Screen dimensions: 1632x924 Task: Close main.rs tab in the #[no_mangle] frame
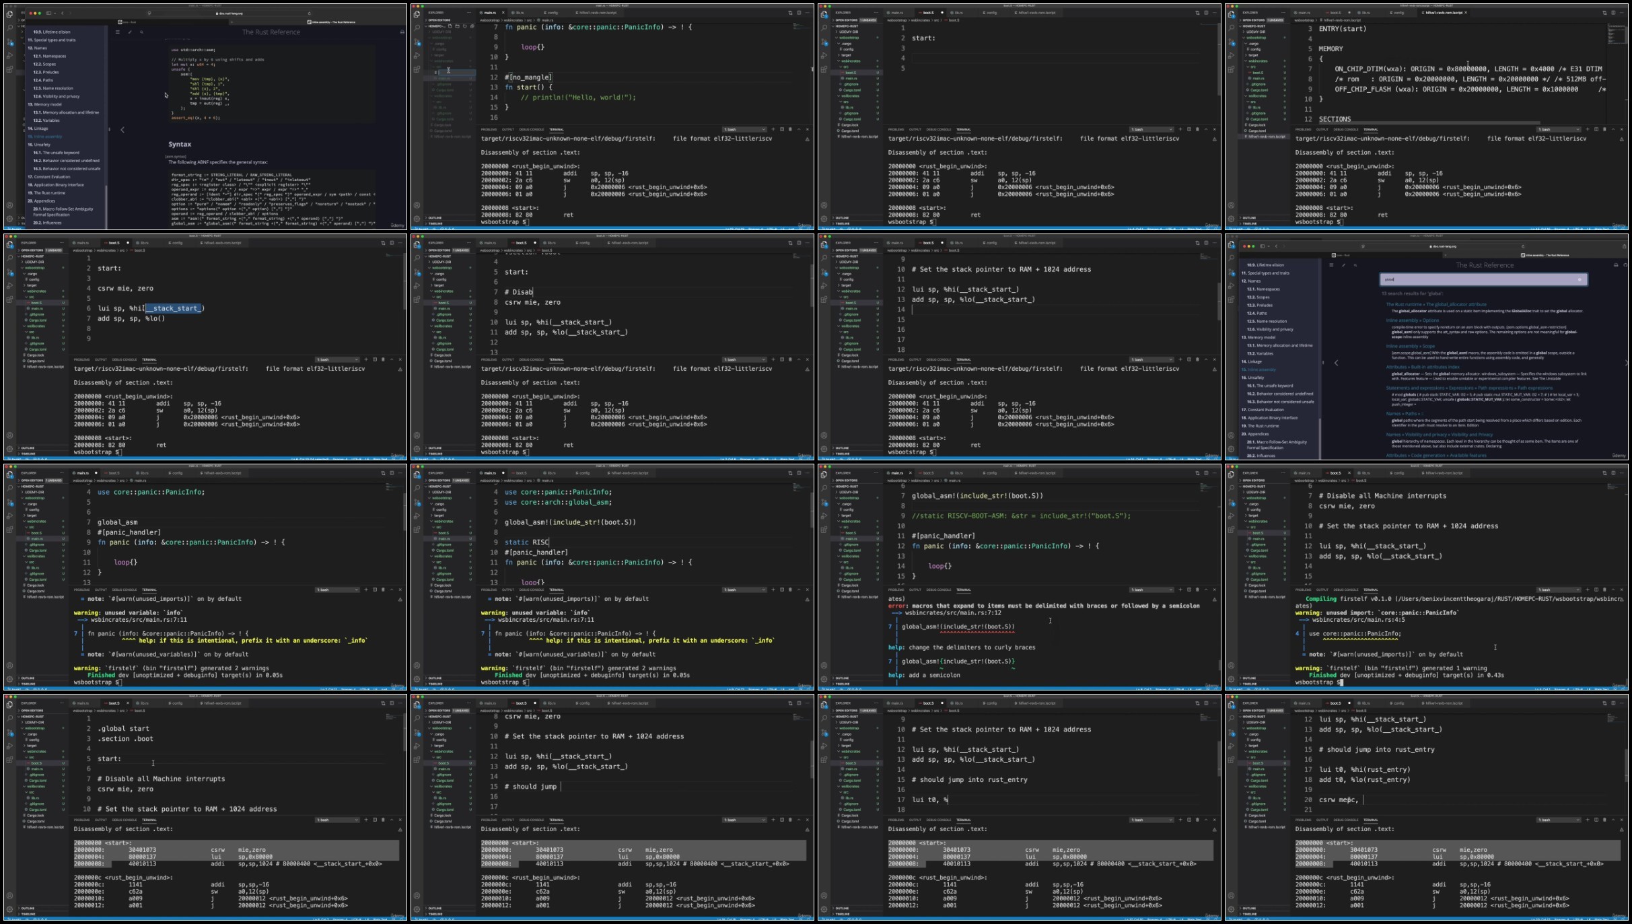pos(504,13)
